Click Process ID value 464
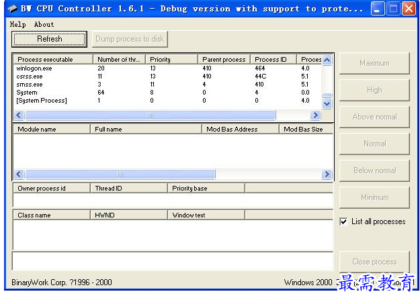The height and width of the screenshot is (304, 420). click(260, 68)
